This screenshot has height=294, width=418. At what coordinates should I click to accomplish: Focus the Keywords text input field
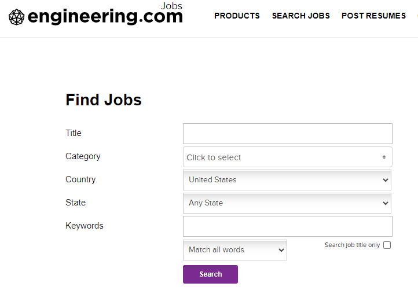tap(288, 226)
